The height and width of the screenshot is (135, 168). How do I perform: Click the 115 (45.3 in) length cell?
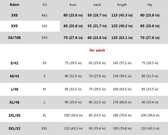pyautogui.click(x=122, y=15)
